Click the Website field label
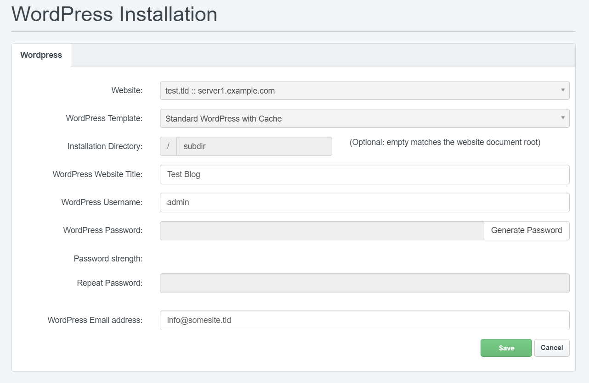Viewport: 589px width, 383px height. coord(127,90)
